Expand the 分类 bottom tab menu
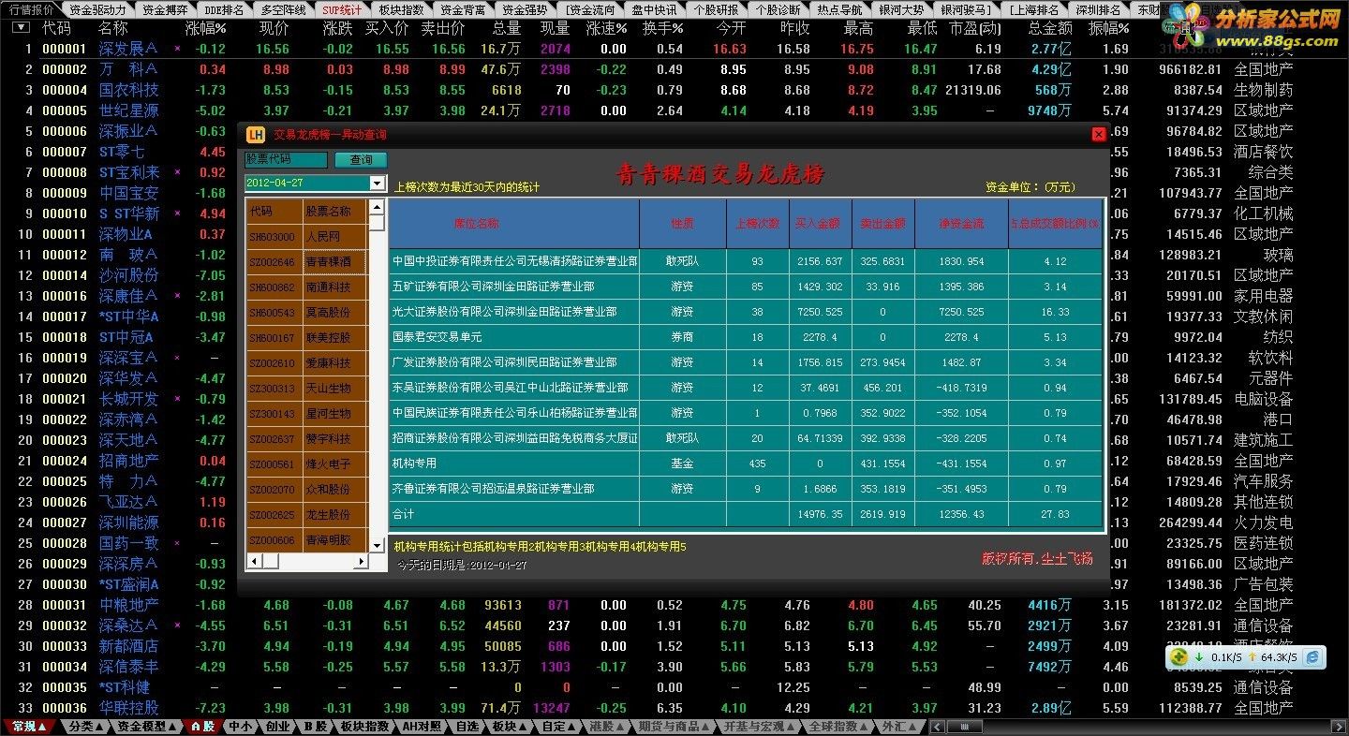Screen dimensions: 1349x736 [86, 727]
